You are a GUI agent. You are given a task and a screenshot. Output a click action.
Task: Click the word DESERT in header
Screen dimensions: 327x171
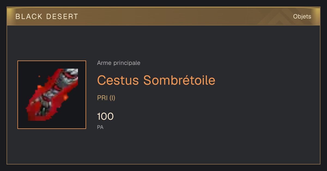(x=62, y=17)
